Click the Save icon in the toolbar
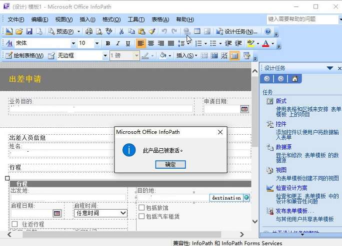This screenshot has width=342, height=246. [29, 31]
